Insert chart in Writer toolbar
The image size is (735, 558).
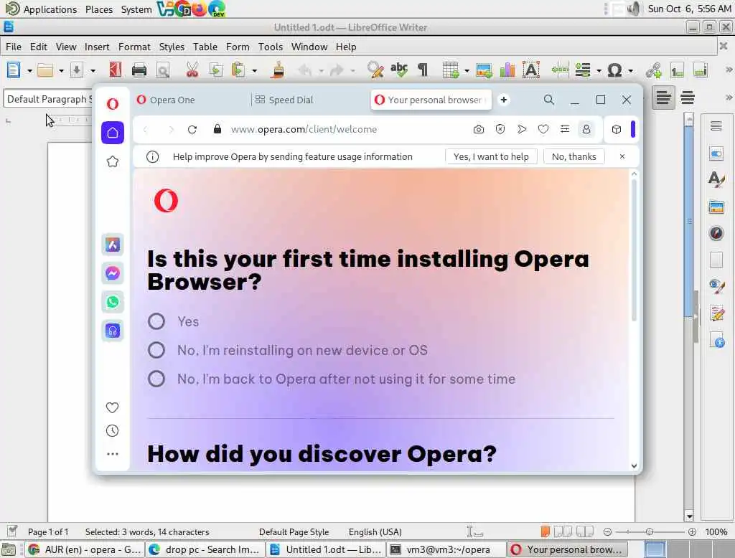pyautogui.click(x=507, y=70)
